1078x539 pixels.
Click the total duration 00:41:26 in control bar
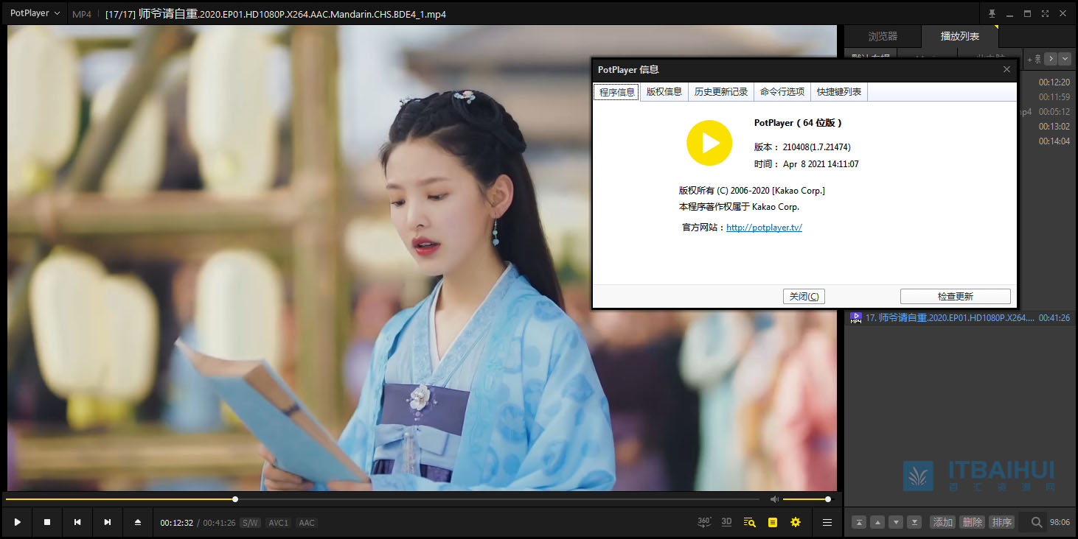click(x=220, y=523)
